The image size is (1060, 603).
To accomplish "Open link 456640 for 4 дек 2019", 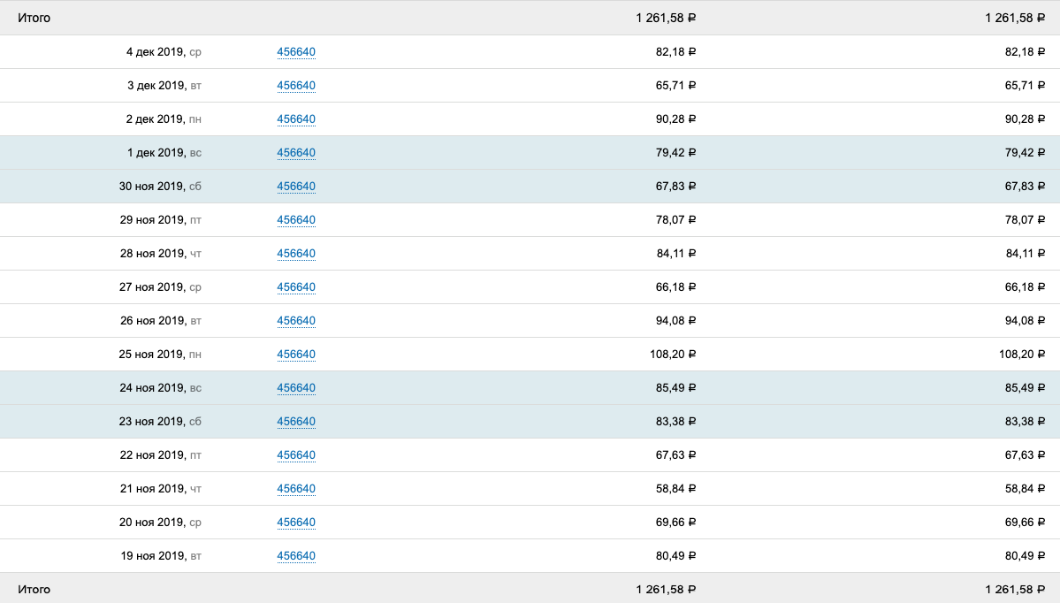I will pyautogui.click(x=296, y=52).
